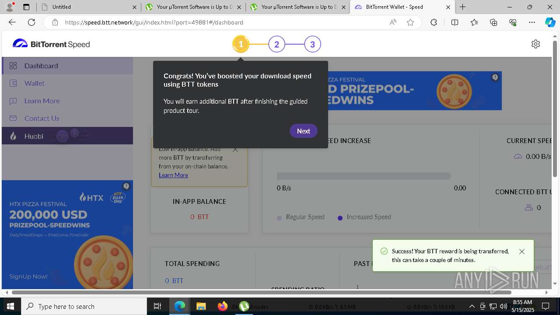
Task: Click the Increased Speed legend dot
Action: (x=340, y=218)
